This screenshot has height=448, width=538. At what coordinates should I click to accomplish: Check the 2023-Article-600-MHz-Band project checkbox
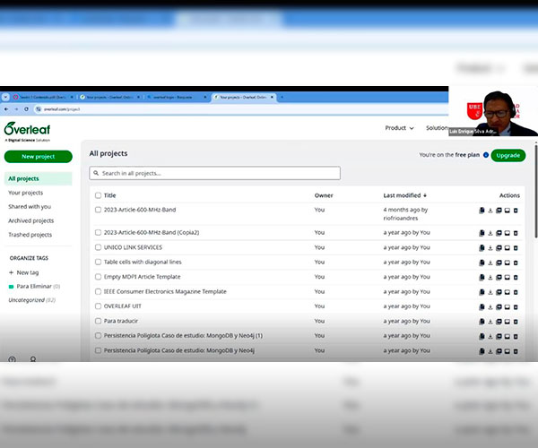click(98, 210)
